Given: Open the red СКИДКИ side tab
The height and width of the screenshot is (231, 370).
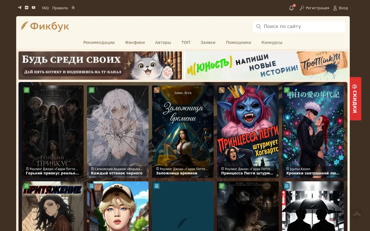Looking at the screenshot, I should click(x=355, y=99).
